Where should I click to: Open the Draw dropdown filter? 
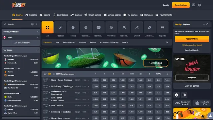click(125, 42)
